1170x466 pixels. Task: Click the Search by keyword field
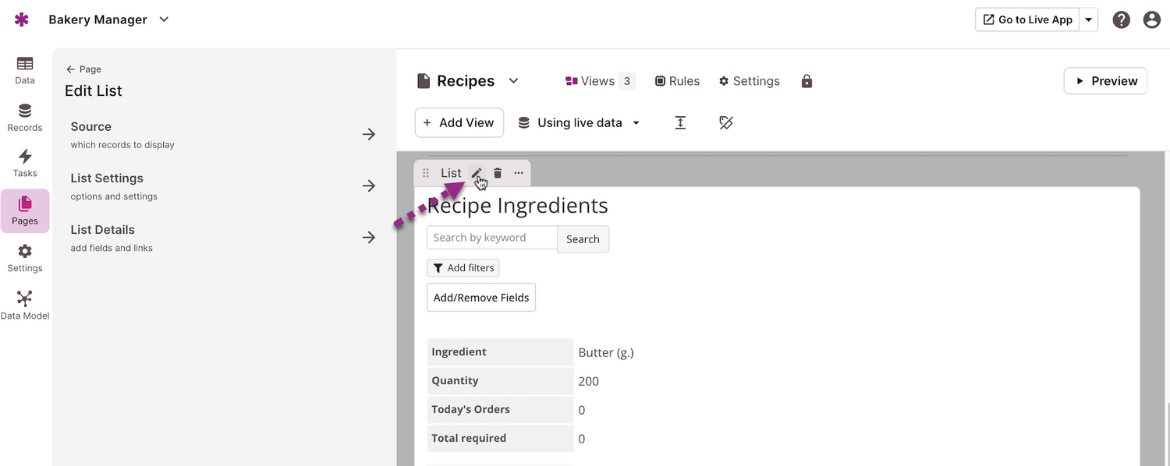tap(491, 238)
